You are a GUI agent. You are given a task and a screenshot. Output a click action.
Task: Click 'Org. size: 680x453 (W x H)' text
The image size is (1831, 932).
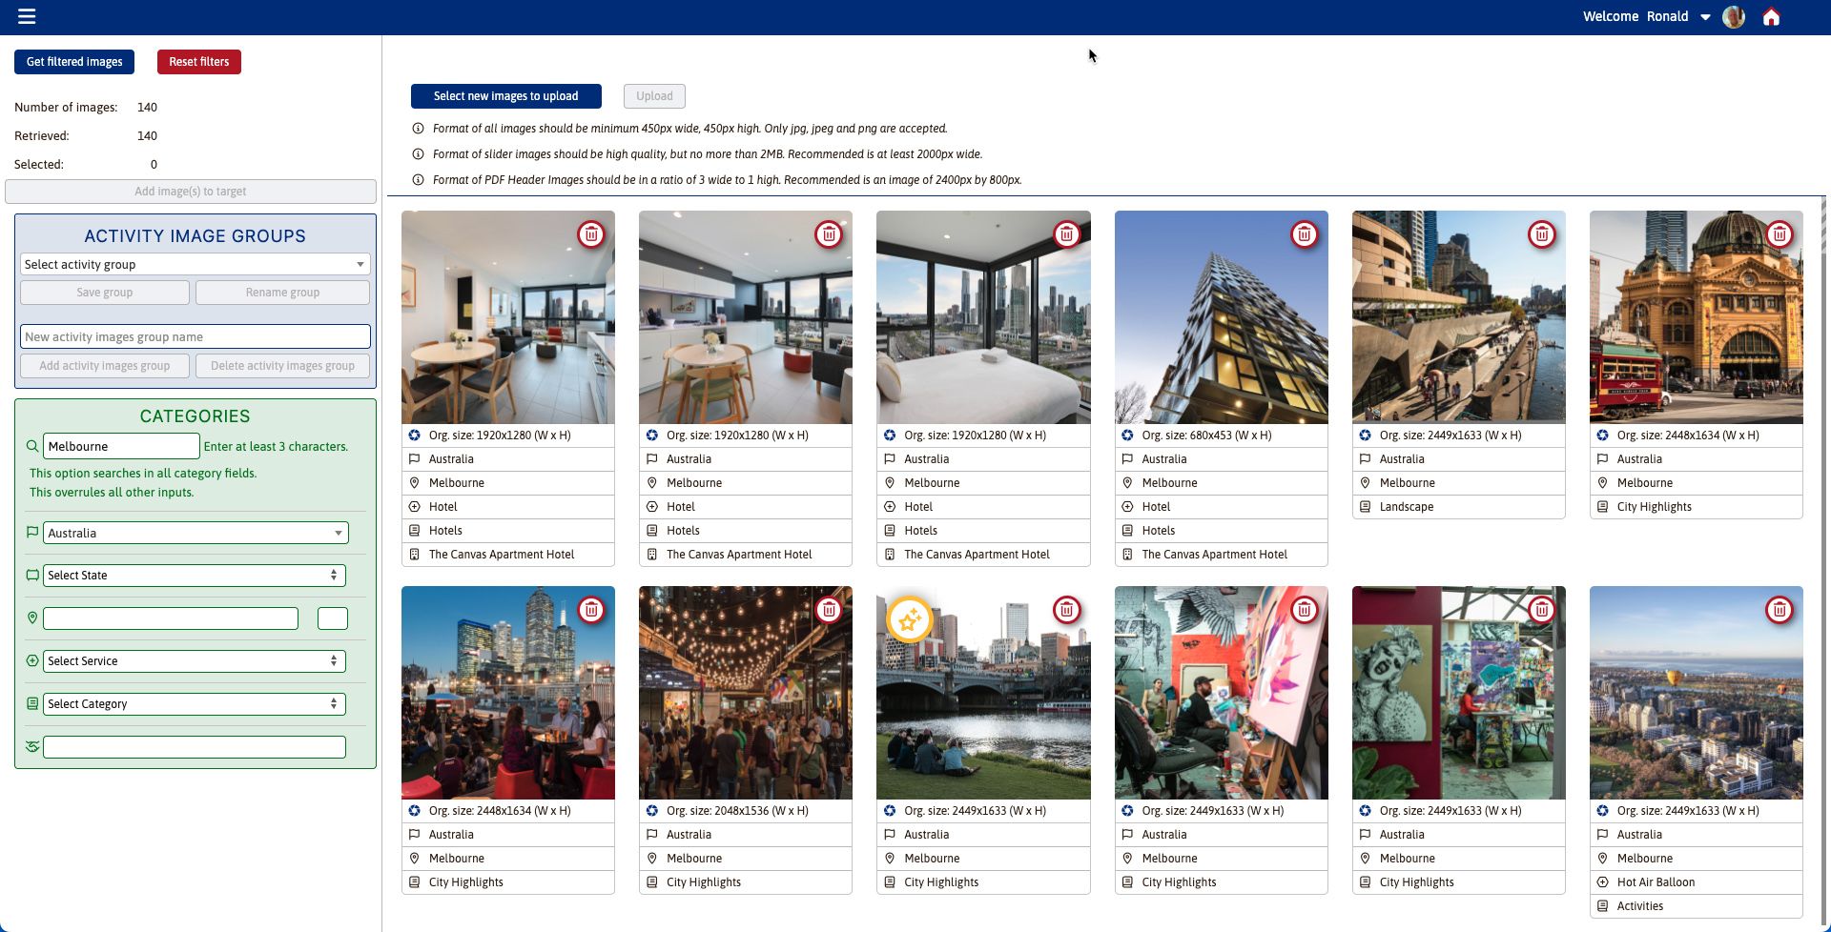point(1206,436)
